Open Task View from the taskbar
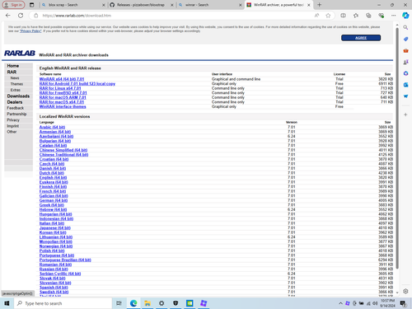The width and height of the screenshot is (412, 309). tap(119, 303)
